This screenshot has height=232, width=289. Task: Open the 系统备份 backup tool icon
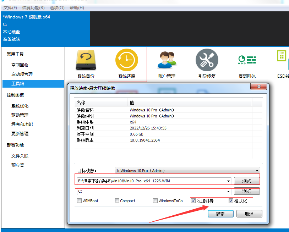click(x=86, y=60)
